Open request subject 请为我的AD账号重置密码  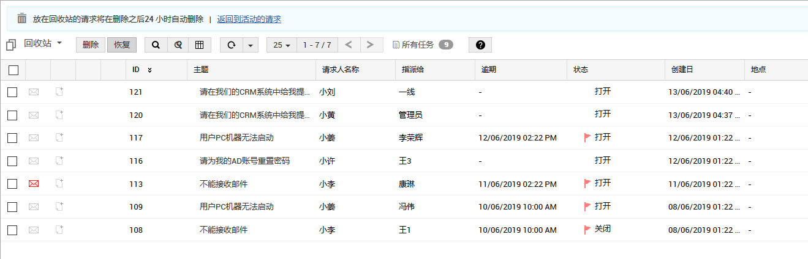point(244,161)
